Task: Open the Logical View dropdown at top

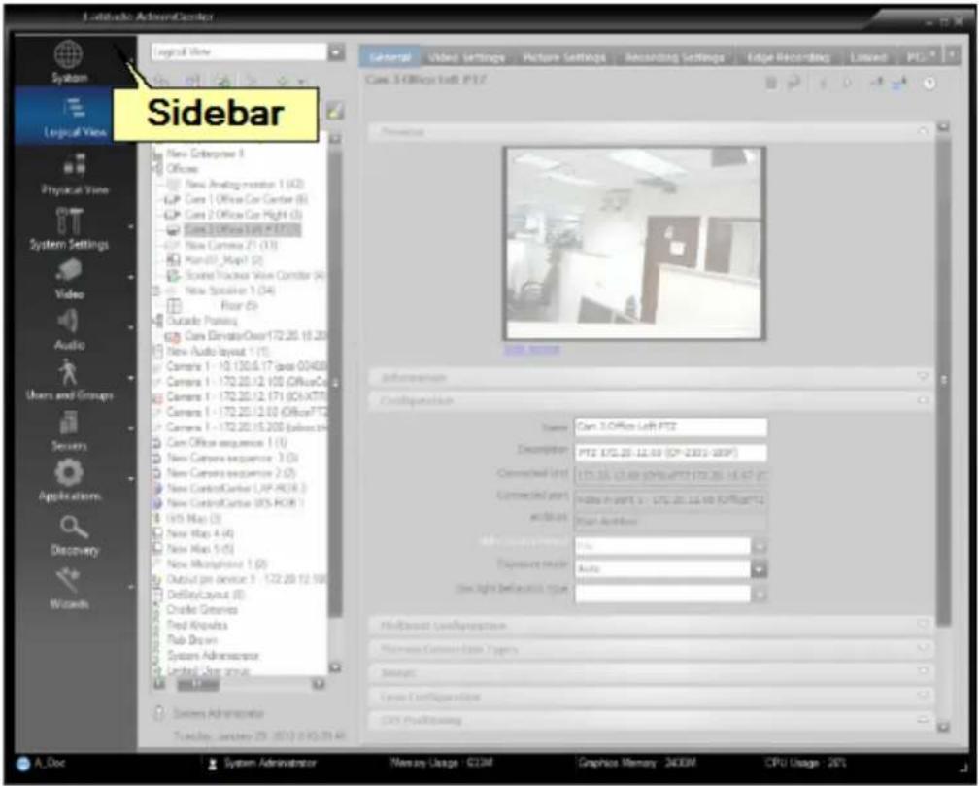Action: 336,51
